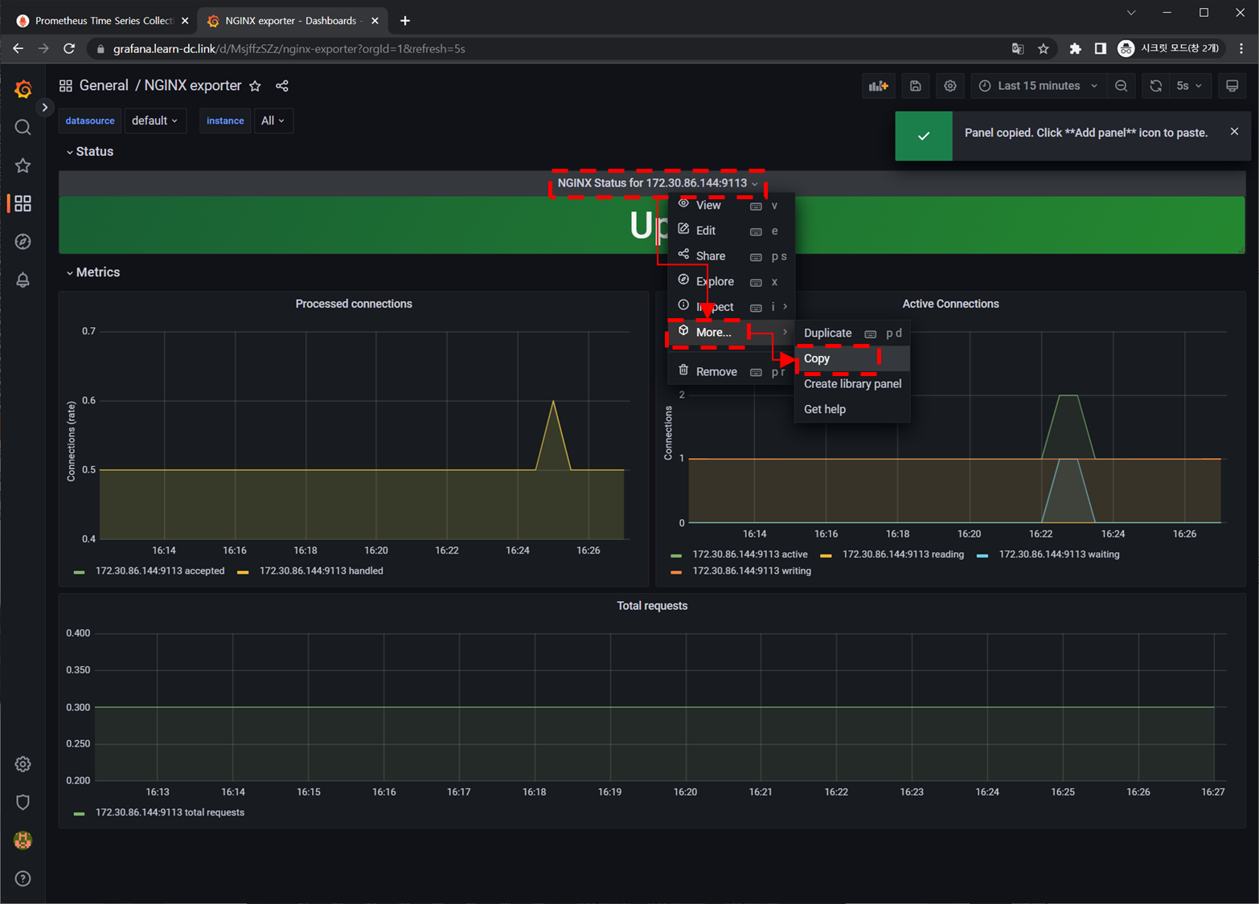This screenshot has width=1259, height=904.
Task: Toggle the '172.30.86.144:9113 accepted' legend series
Action: [x=159, y=571]
